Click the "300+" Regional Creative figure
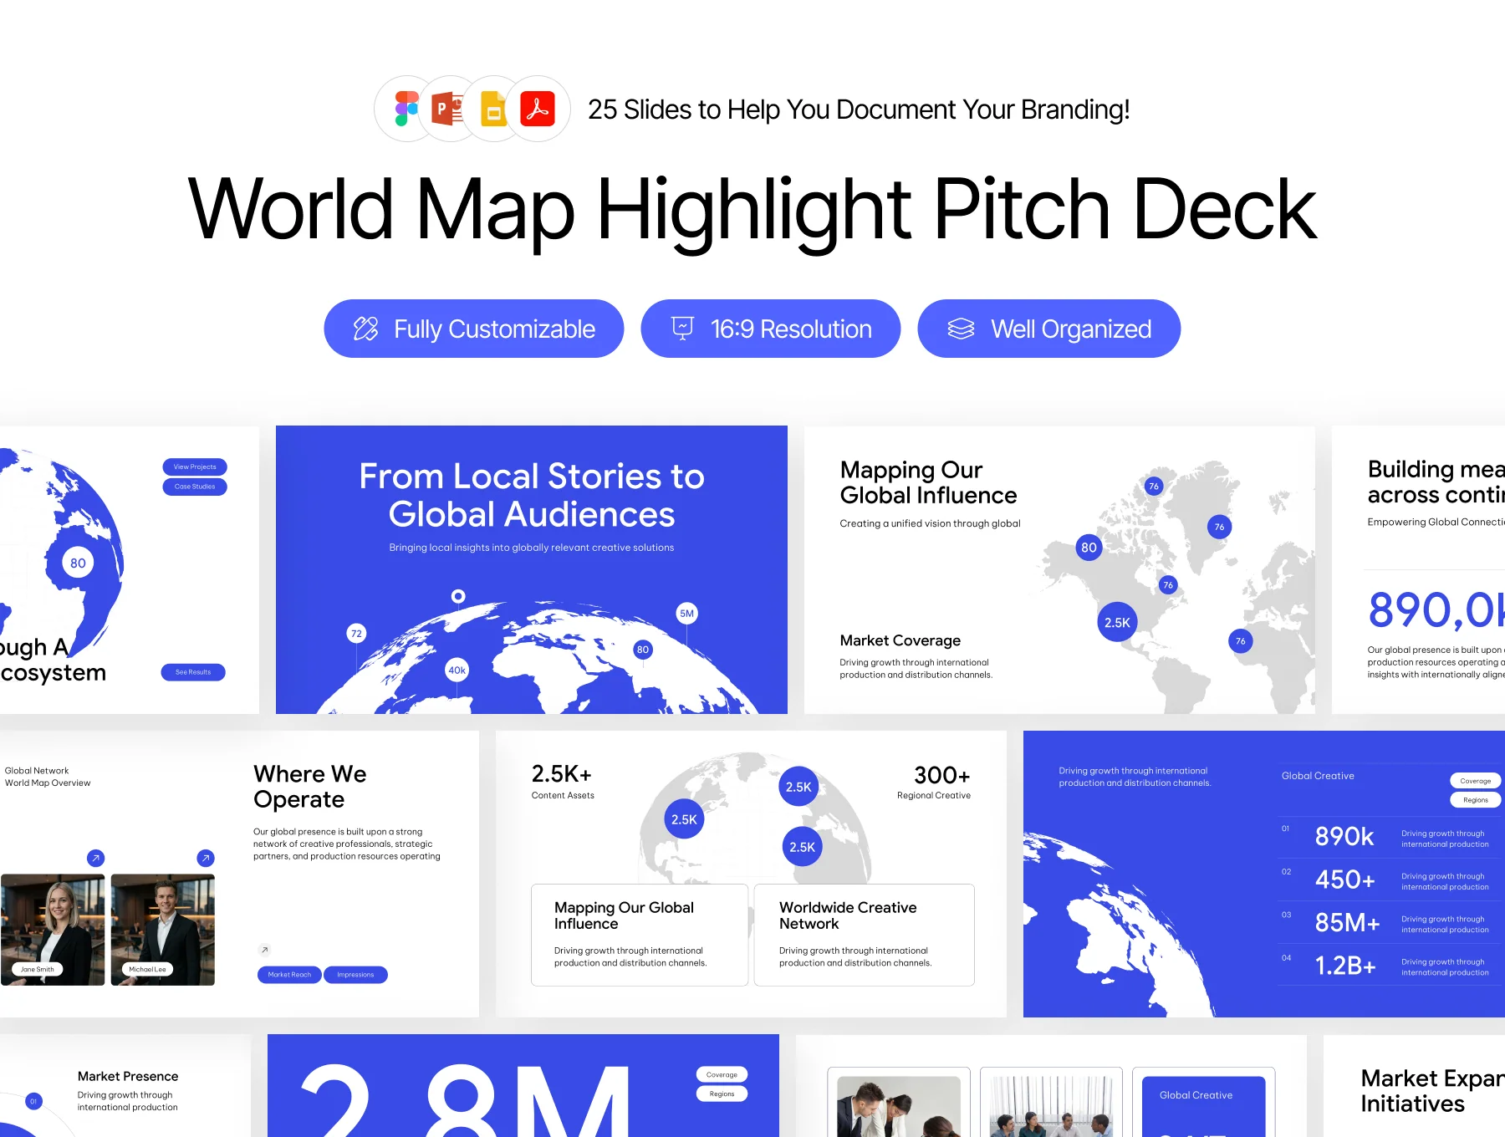The image size is (1505, 1137). [942, 775]
